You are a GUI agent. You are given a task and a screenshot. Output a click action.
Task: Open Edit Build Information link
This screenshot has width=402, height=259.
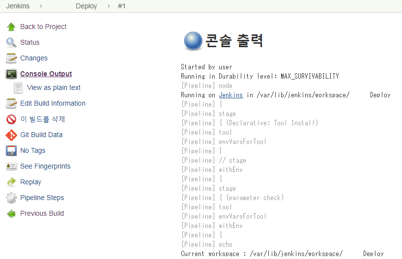click(x=53, y=103)
